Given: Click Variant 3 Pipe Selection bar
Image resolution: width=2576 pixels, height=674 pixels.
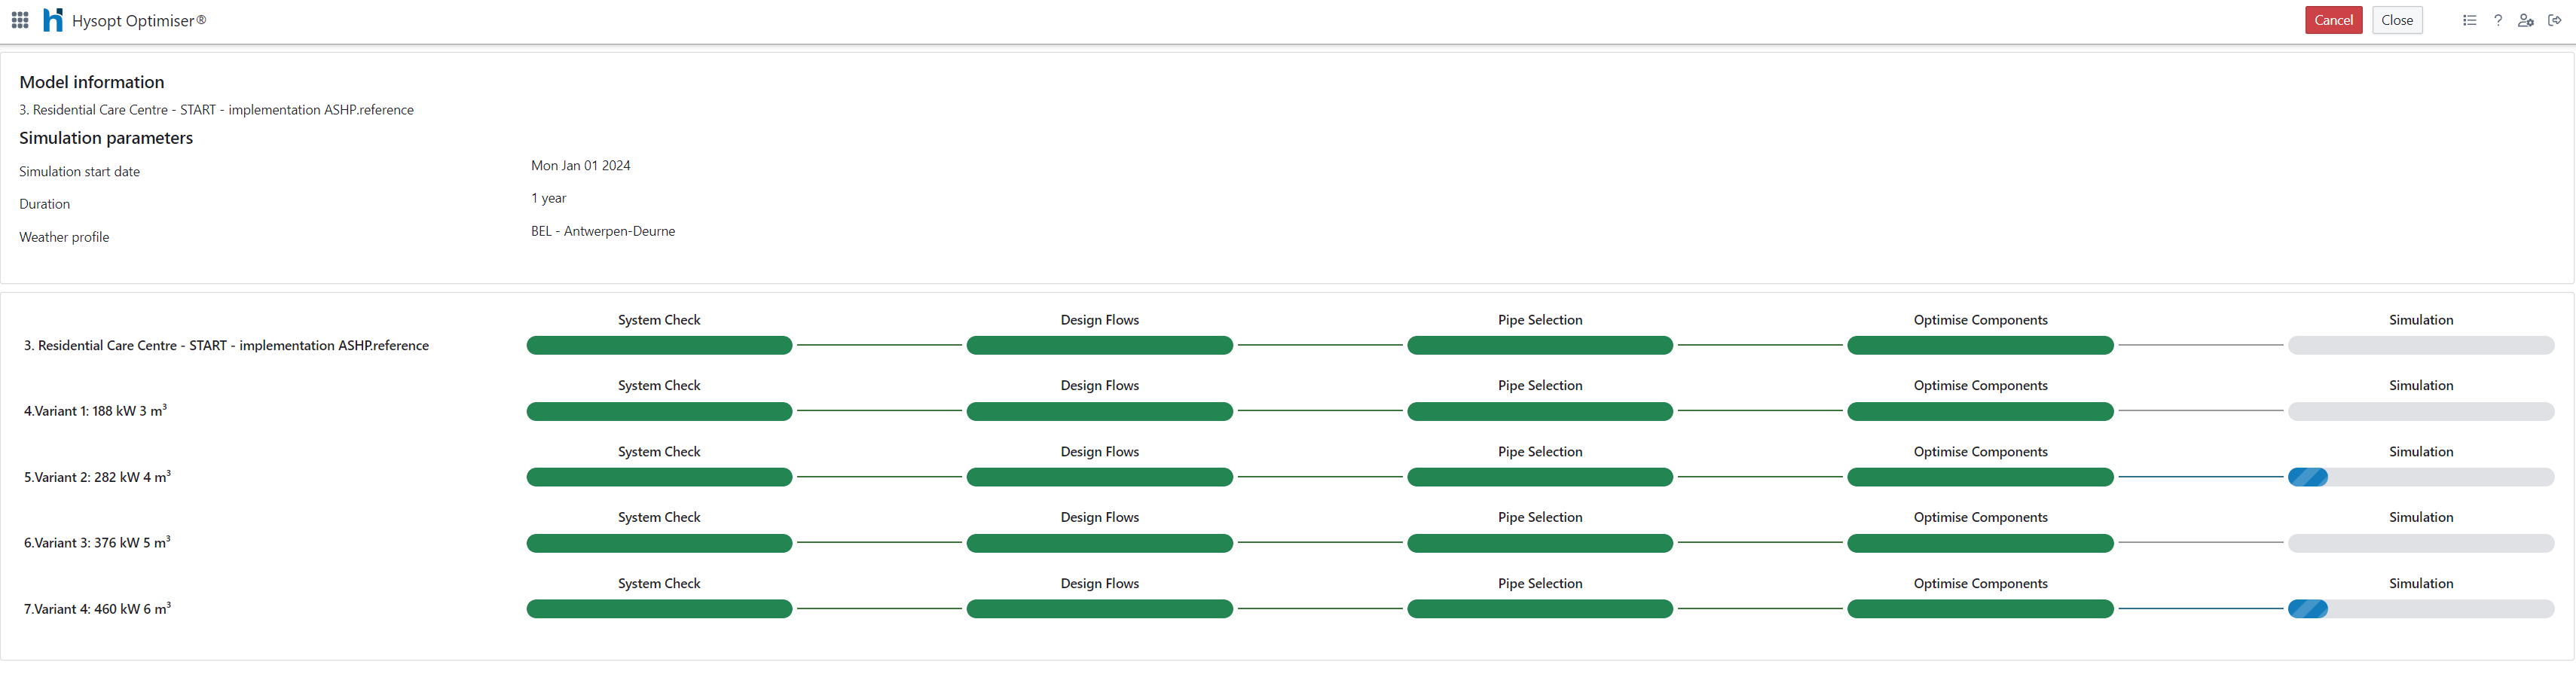Looking at the screenshot, I should [1539, 543].
